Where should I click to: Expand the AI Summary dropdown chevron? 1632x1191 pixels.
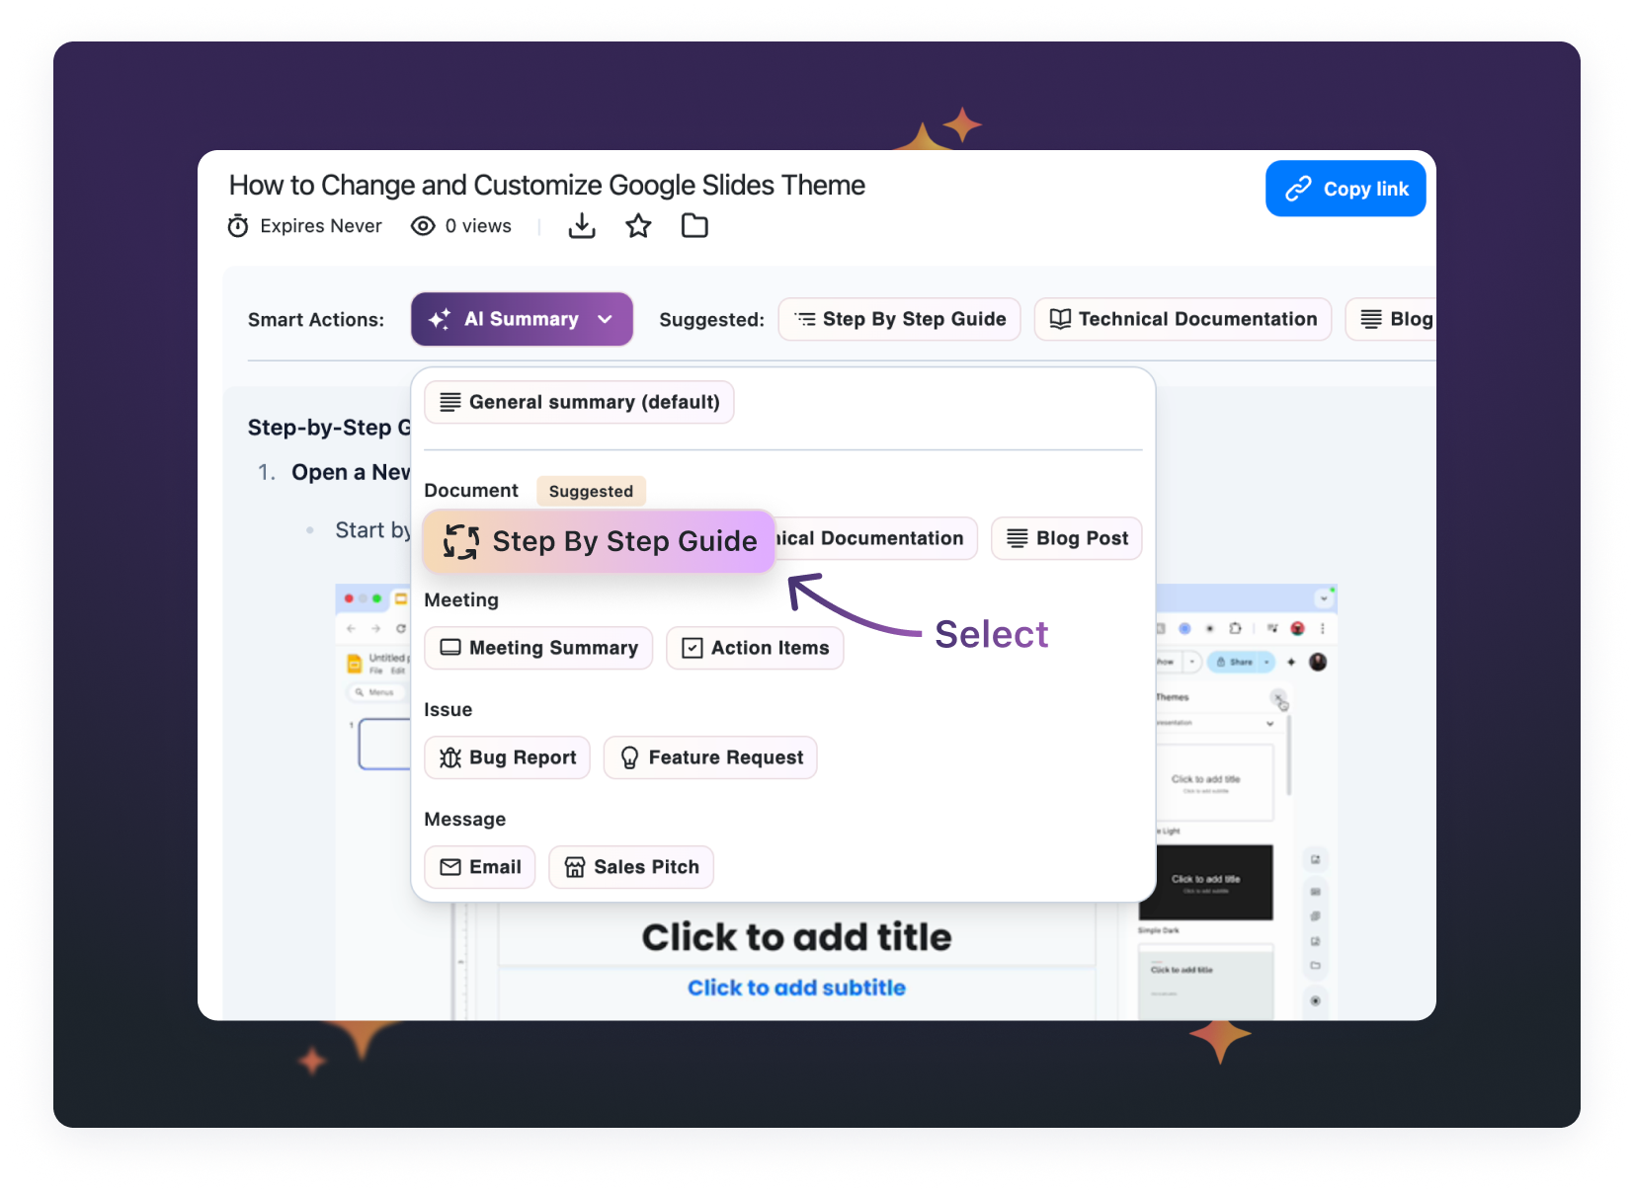click(605, 319)
